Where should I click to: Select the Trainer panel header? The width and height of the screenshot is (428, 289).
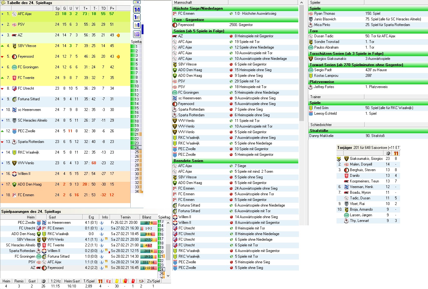point(336,97)
